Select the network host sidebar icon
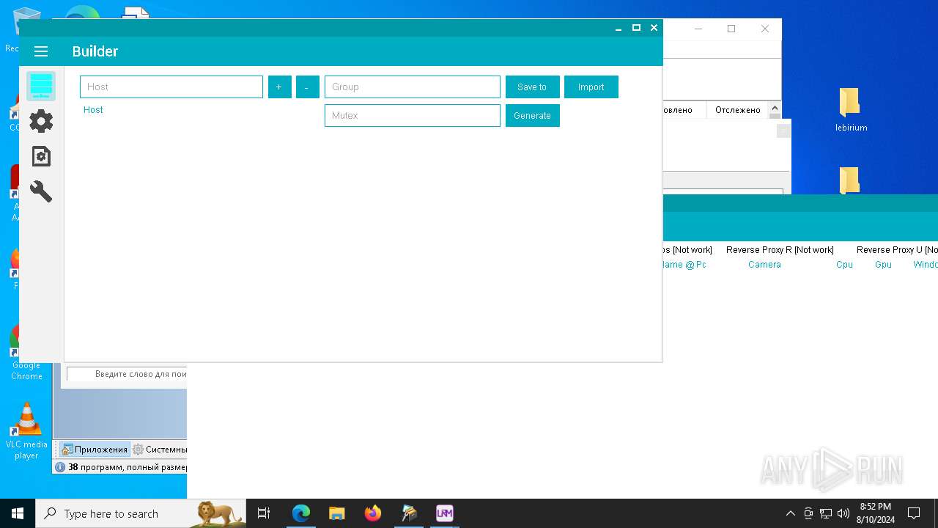The width and height of the screenshot is (938, 528). pyautogui.click(x=41, y=87)
